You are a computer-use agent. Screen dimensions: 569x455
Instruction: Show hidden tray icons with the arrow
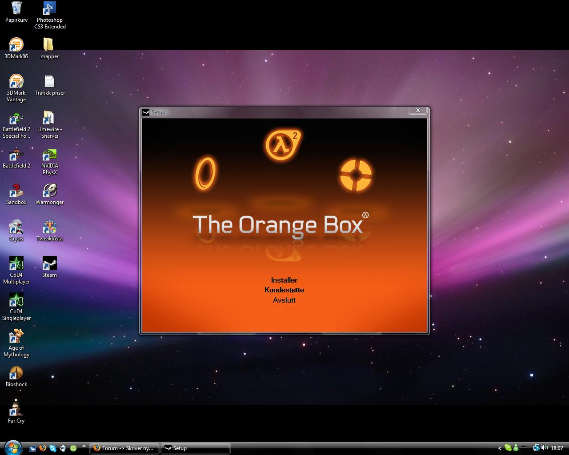(x=500, y=448)
